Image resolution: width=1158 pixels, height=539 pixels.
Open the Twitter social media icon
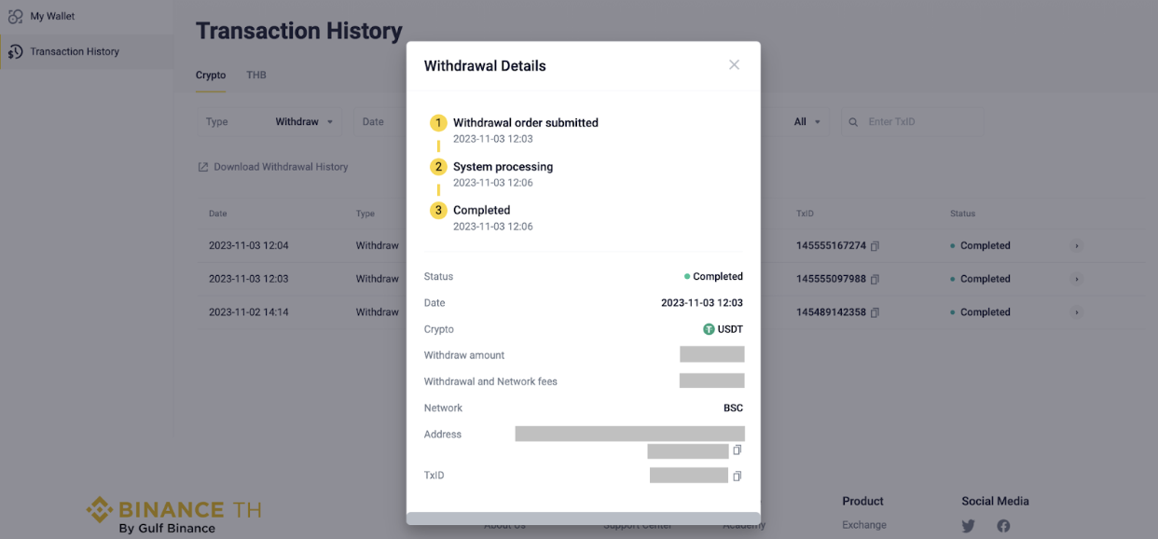click(968, 526)
